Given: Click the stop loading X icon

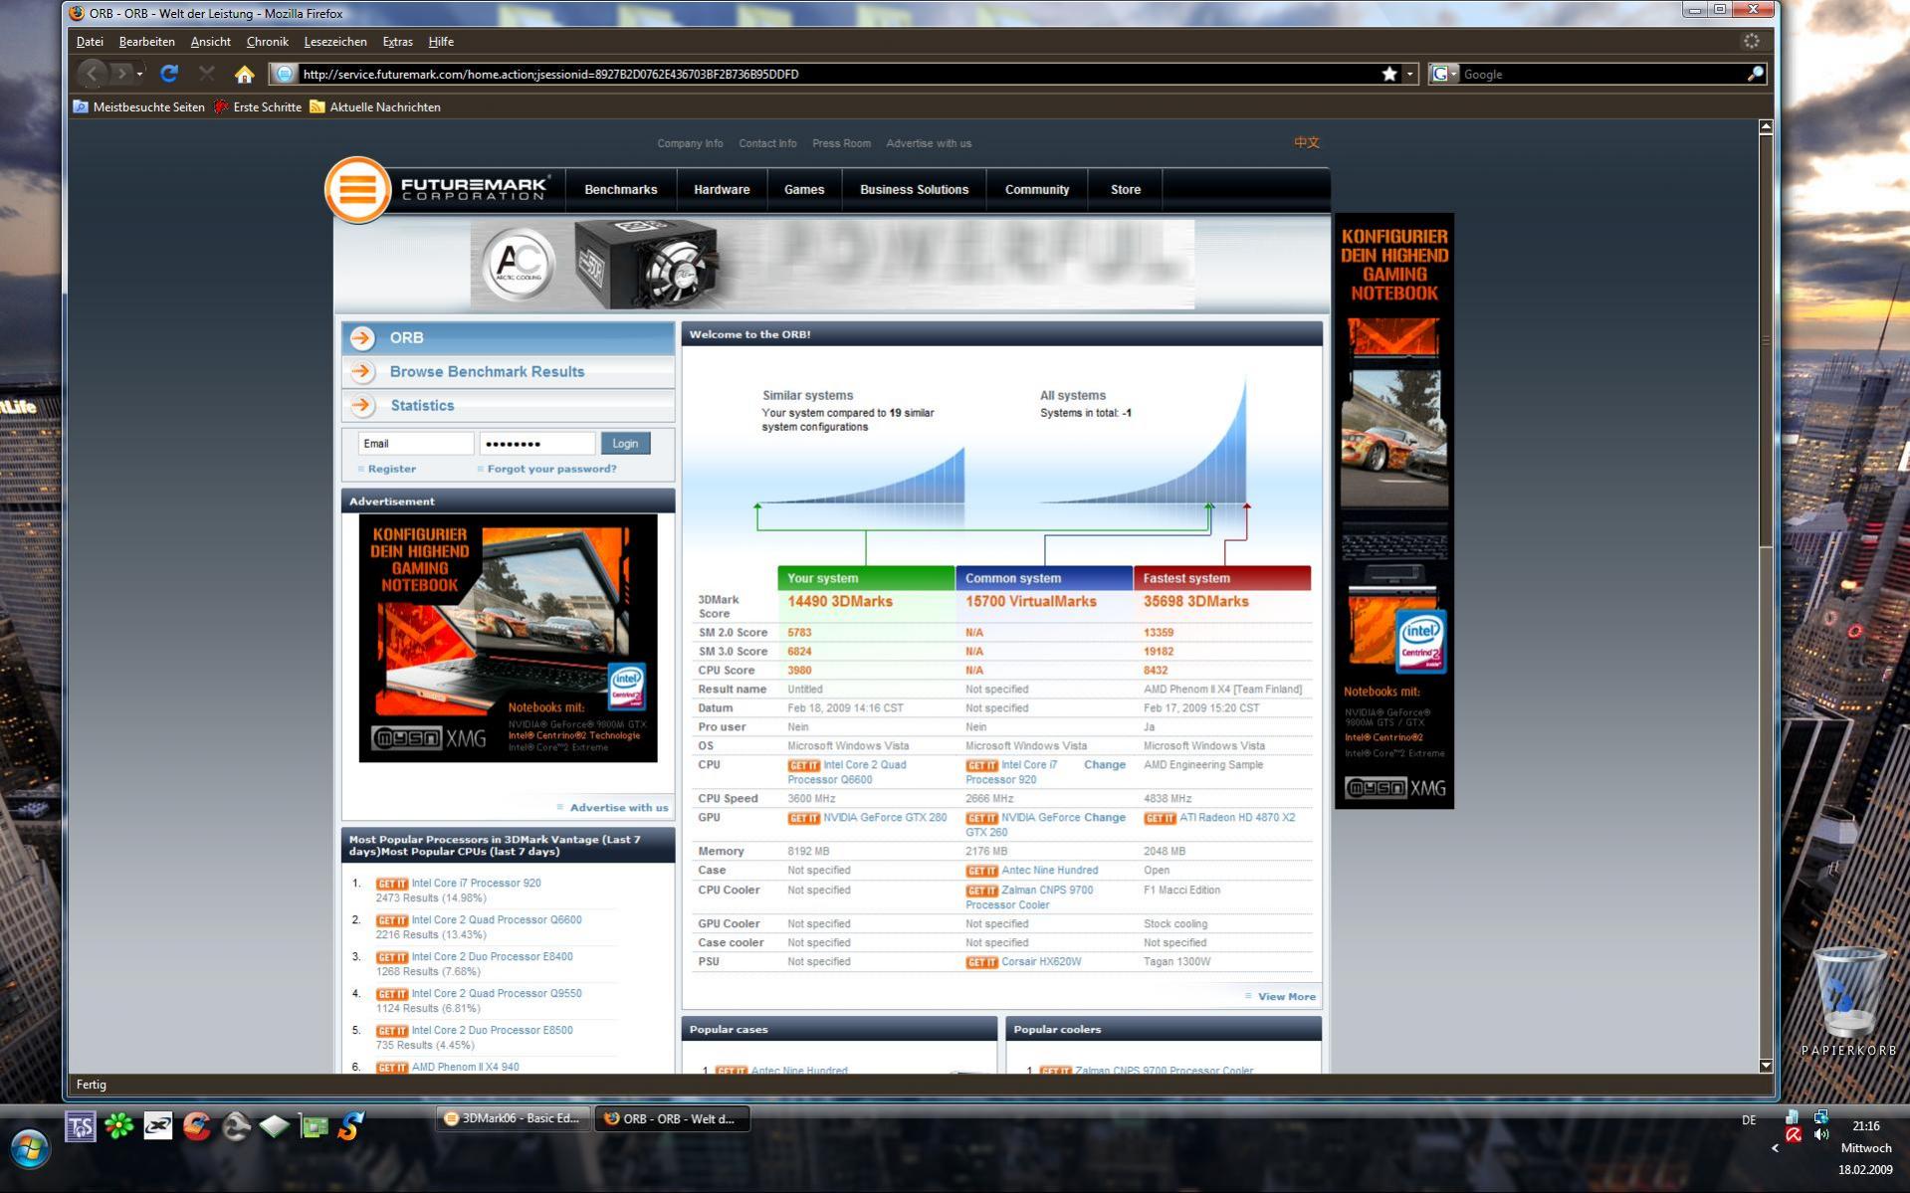Looking at the screenshot, I should 206,74.
